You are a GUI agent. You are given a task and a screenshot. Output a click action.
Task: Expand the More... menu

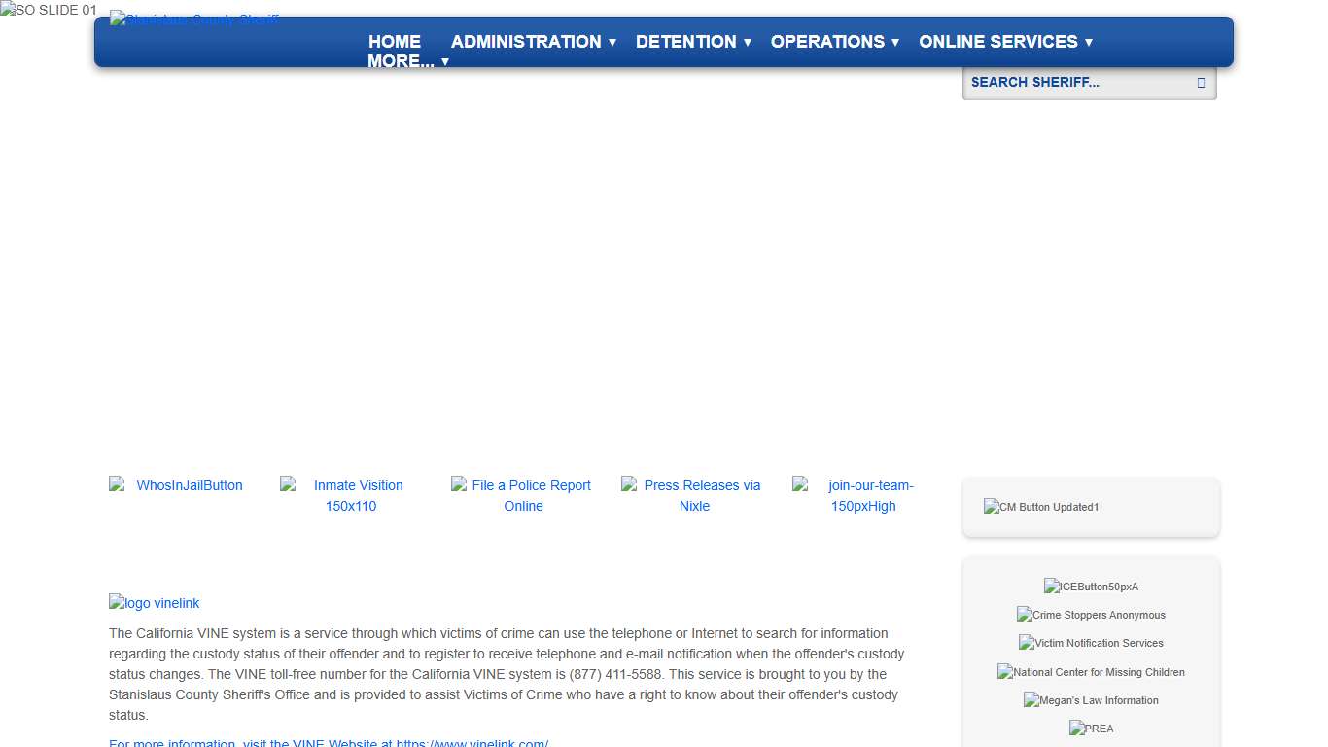[407, 61]
